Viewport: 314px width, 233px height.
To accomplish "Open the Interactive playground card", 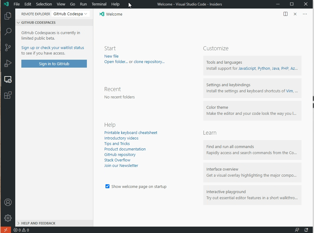I will click(252, 195).
